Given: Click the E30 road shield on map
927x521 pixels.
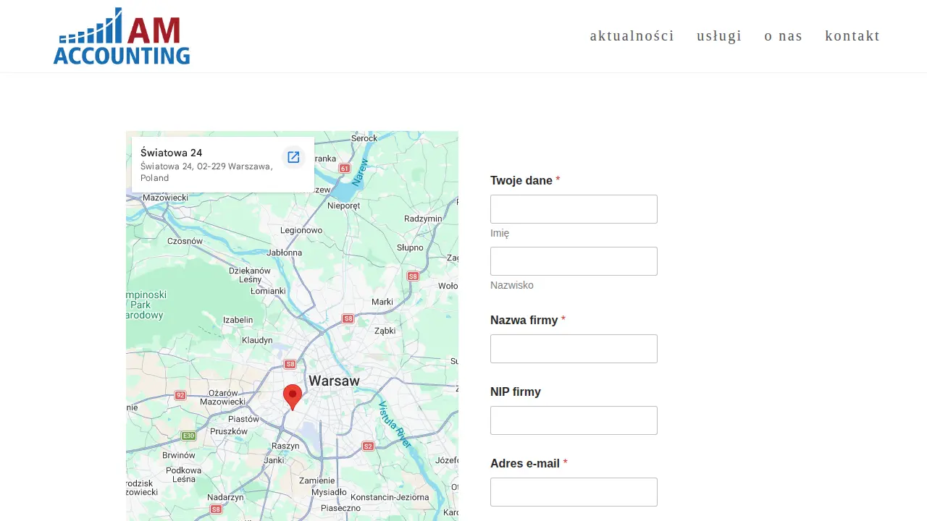Looking at the screenshot, I should tap(188, 436).
